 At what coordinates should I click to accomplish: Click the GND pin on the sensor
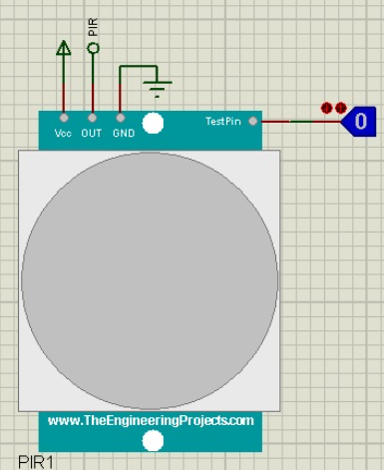tap(121, 118)
